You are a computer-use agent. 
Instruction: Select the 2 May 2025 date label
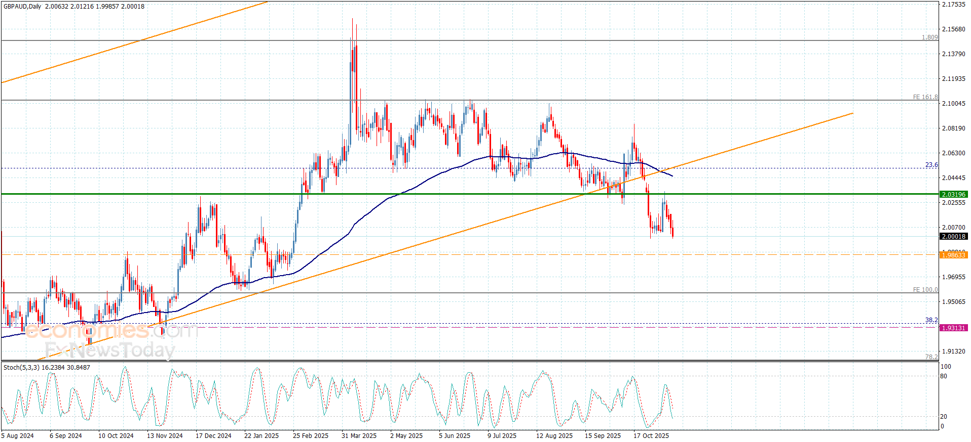406,436
